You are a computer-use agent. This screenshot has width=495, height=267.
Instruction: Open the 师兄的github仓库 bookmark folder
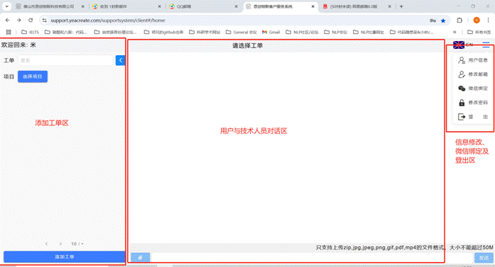click(x=163, y=32)
